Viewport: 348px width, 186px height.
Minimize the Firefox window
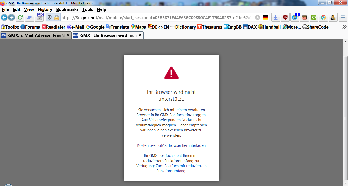click(x=323, y=2)
